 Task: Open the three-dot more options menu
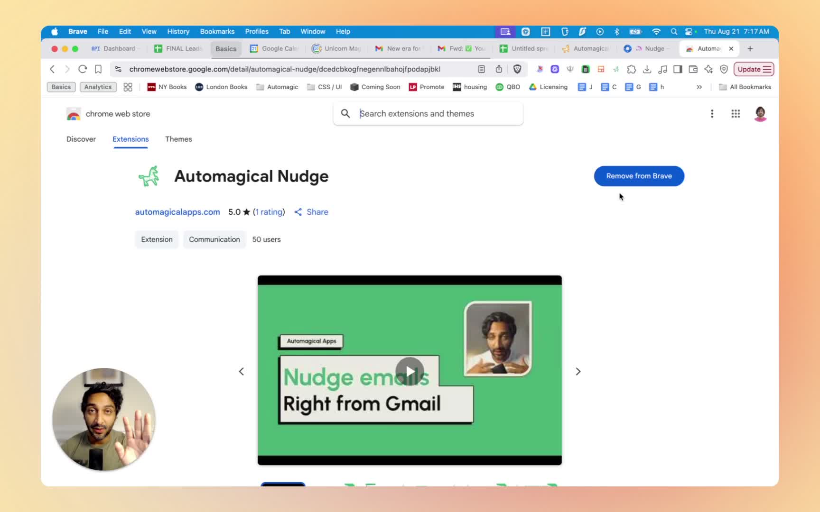coord(712,114)
